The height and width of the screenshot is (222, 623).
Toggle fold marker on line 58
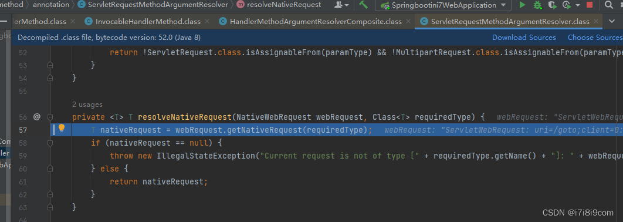50,143
